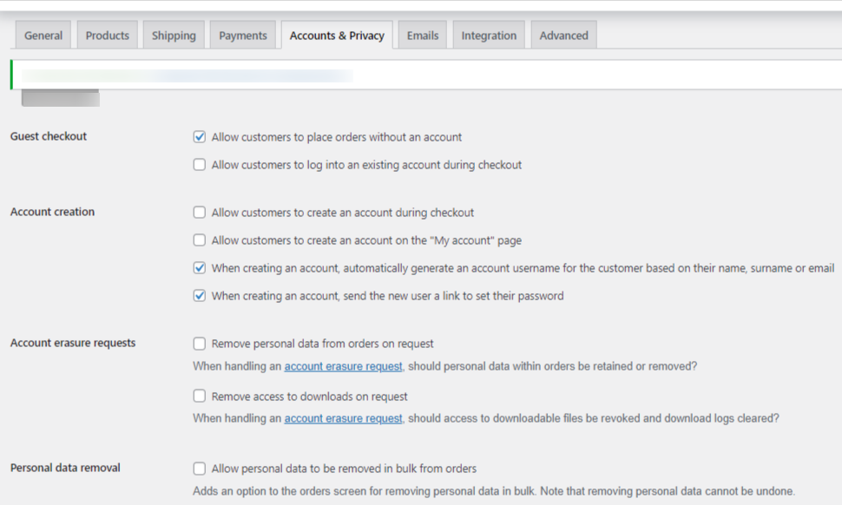Image resolution: width=842 pixels, height=505 pixels.
Task: Check Remove access to downloads on request
Action: tap(200, 397)
